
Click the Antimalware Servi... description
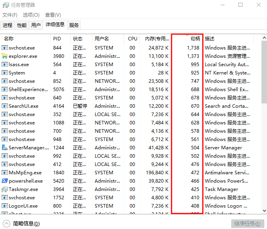pyautogui.click(x=227, y=173)
